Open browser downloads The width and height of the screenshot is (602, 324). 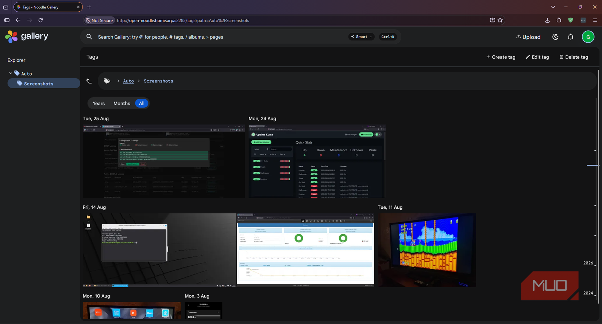point(547,20)
